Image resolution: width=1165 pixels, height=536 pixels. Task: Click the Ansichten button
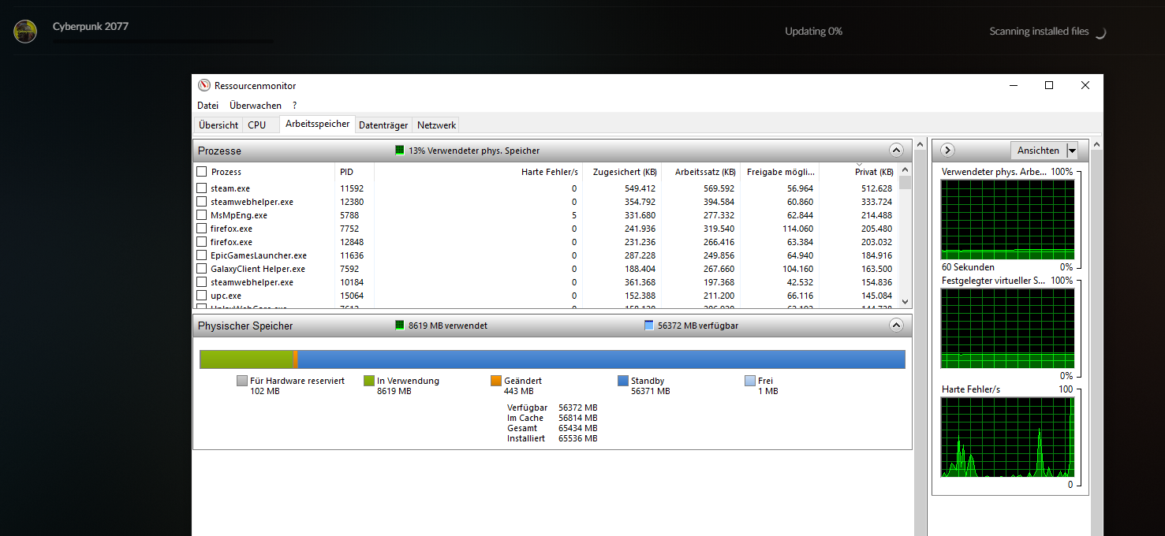[1038, 151]
